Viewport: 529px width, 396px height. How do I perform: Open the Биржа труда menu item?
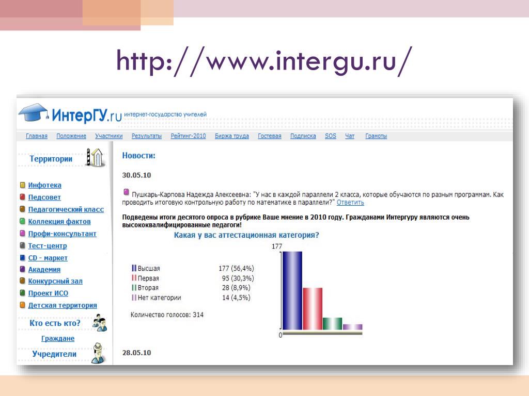(232, 136)
